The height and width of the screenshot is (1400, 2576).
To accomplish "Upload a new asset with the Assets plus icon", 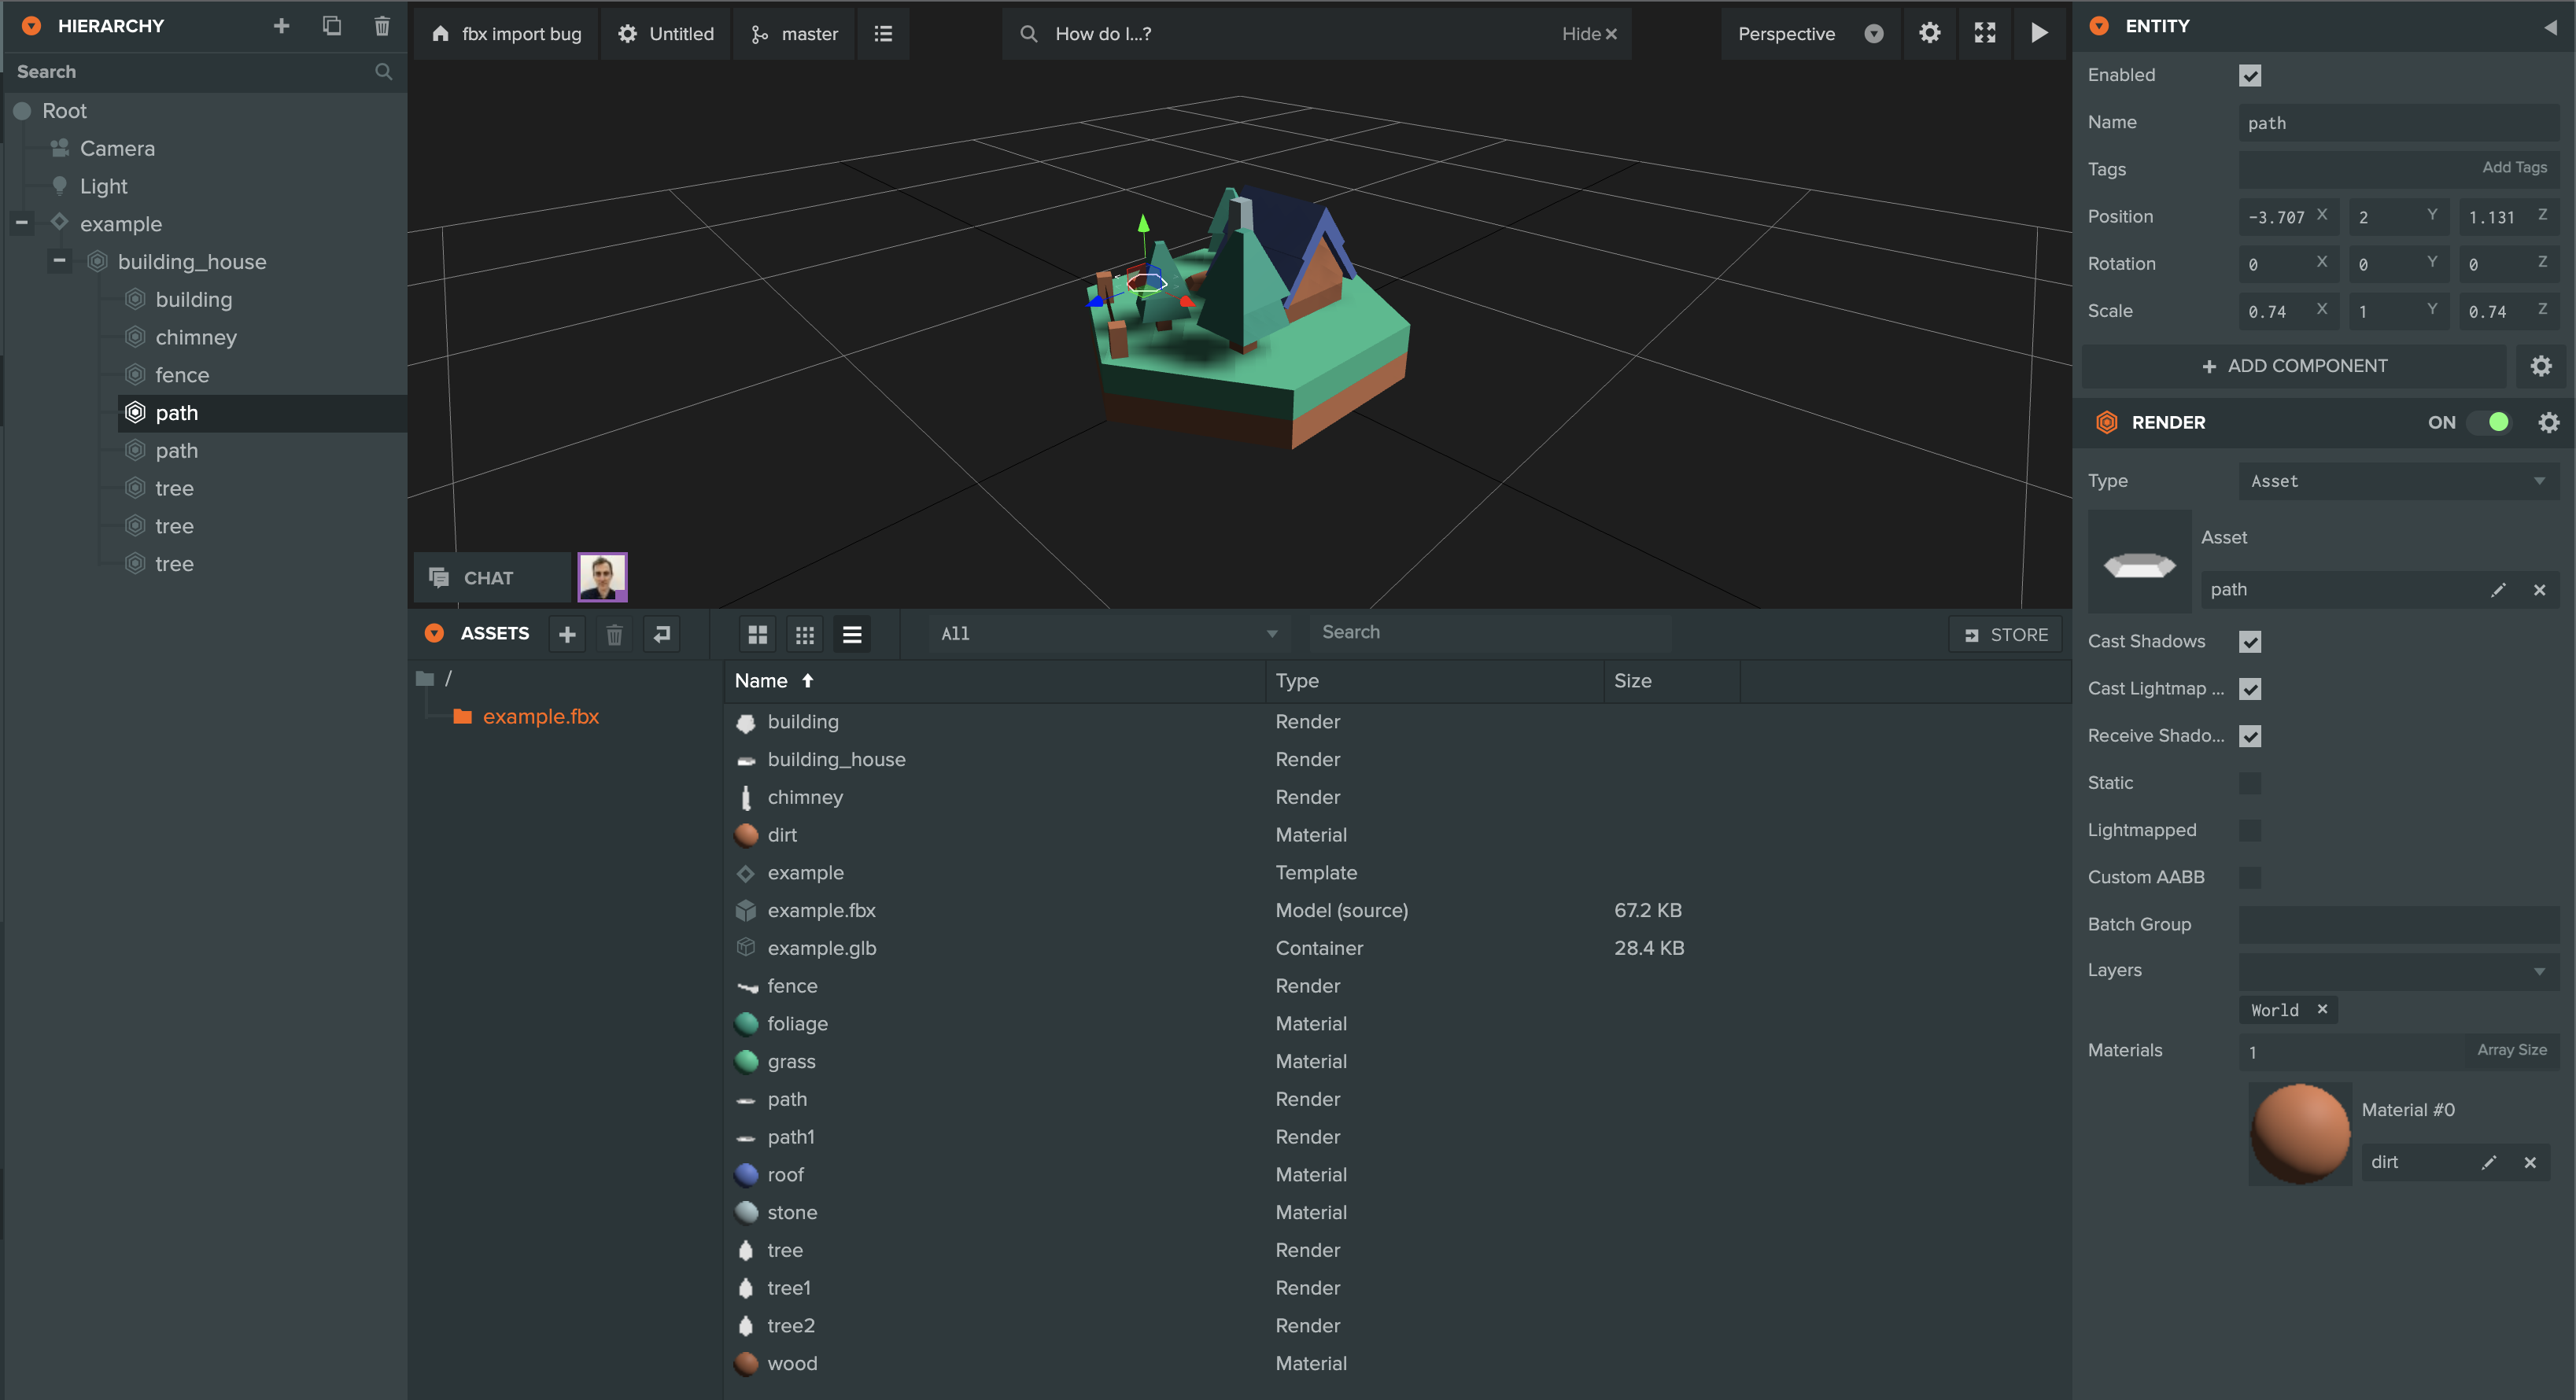I will tap(566, 635).
